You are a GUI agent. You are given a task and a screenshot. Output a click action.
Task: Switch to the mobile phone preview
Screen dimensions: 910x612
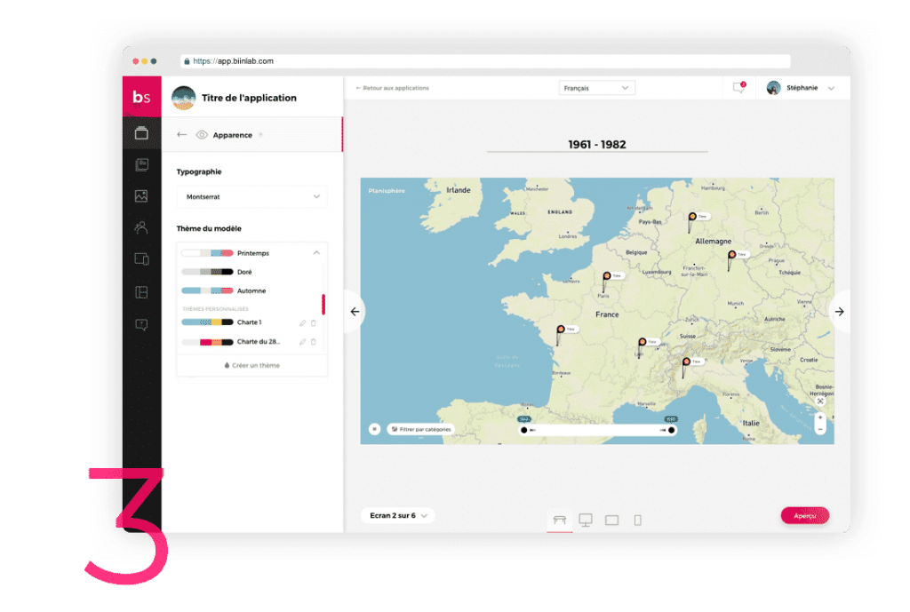638,521
